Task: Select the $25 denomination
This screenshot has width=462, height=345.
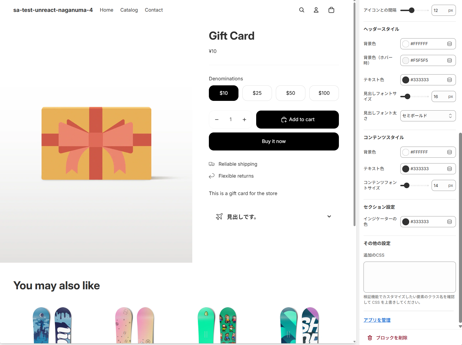Action: [x=257, y=93]
